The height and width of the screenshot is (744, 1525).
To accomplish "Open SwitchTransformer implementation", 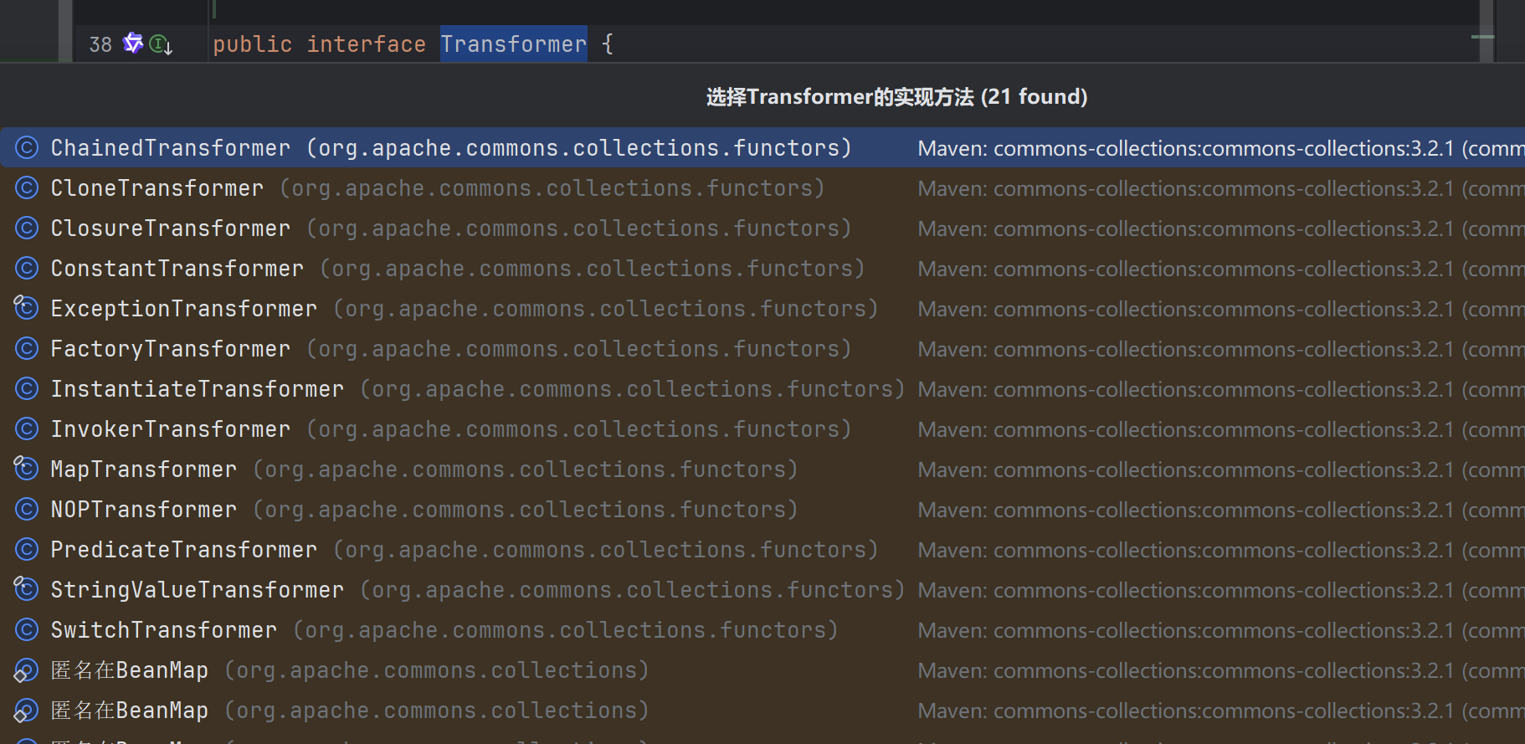I will [762, 630].
